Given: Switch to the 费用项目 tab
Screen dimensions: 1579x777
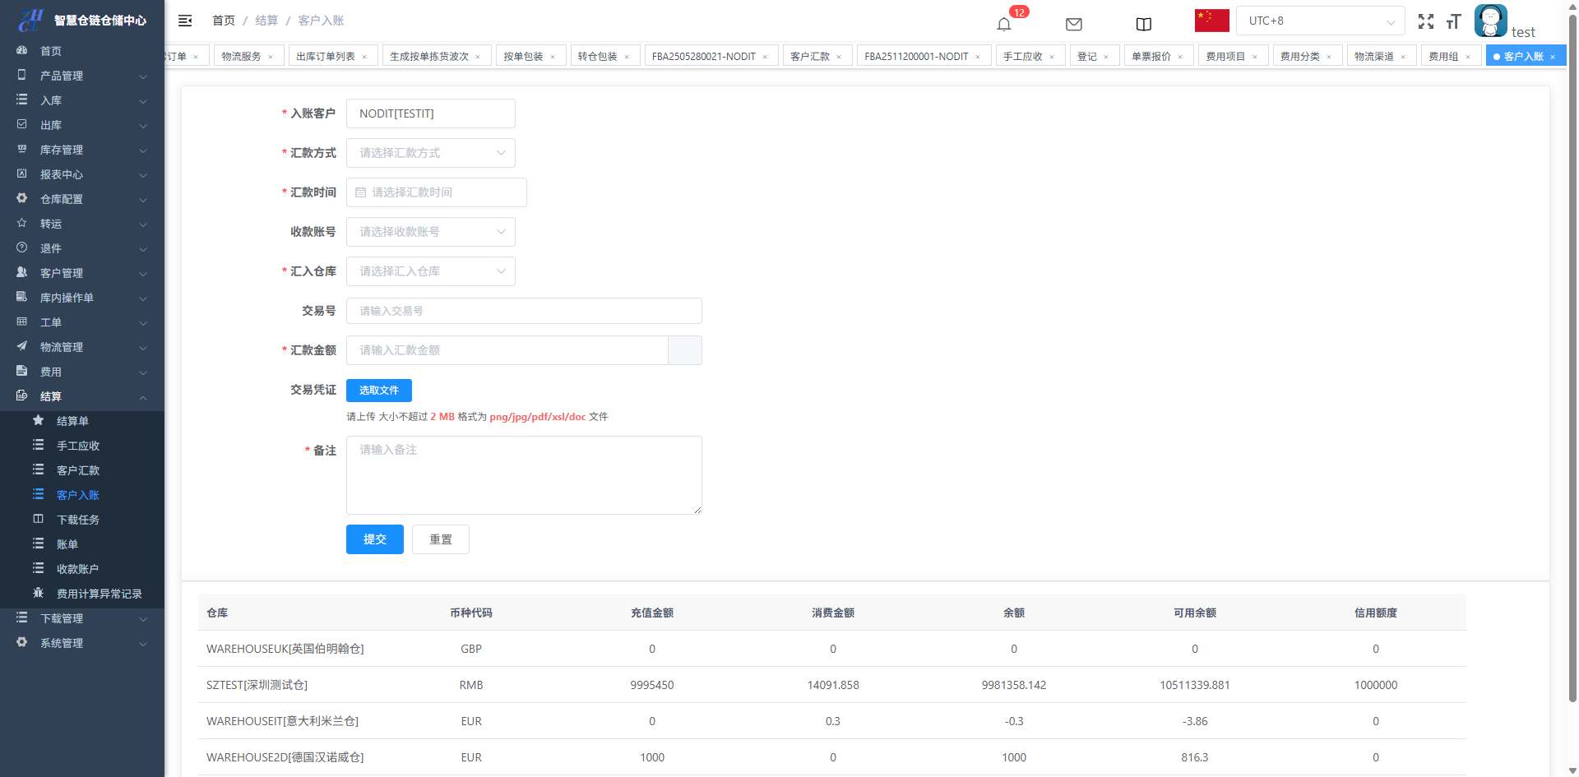Looking at the screenshot, I should coord(1225,56).
